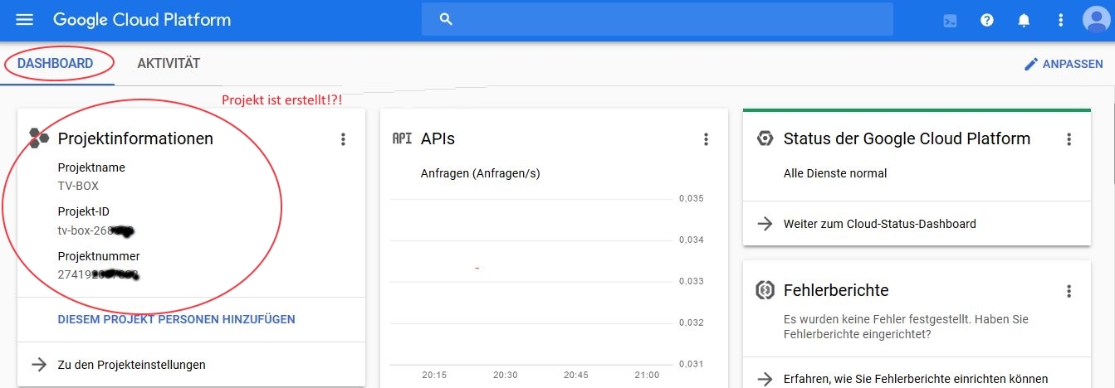Click the Status der Google Cloud Platform icon
1115x388 pixels.
point(765,138)
